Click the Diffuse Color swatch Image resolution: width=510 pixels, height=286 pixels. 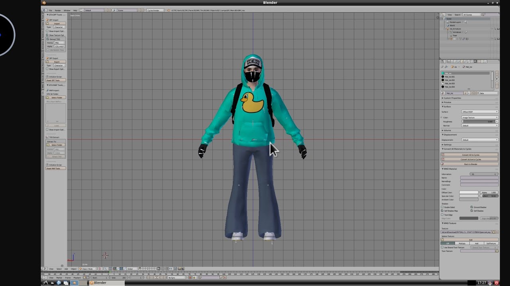(x=469, y=192)
